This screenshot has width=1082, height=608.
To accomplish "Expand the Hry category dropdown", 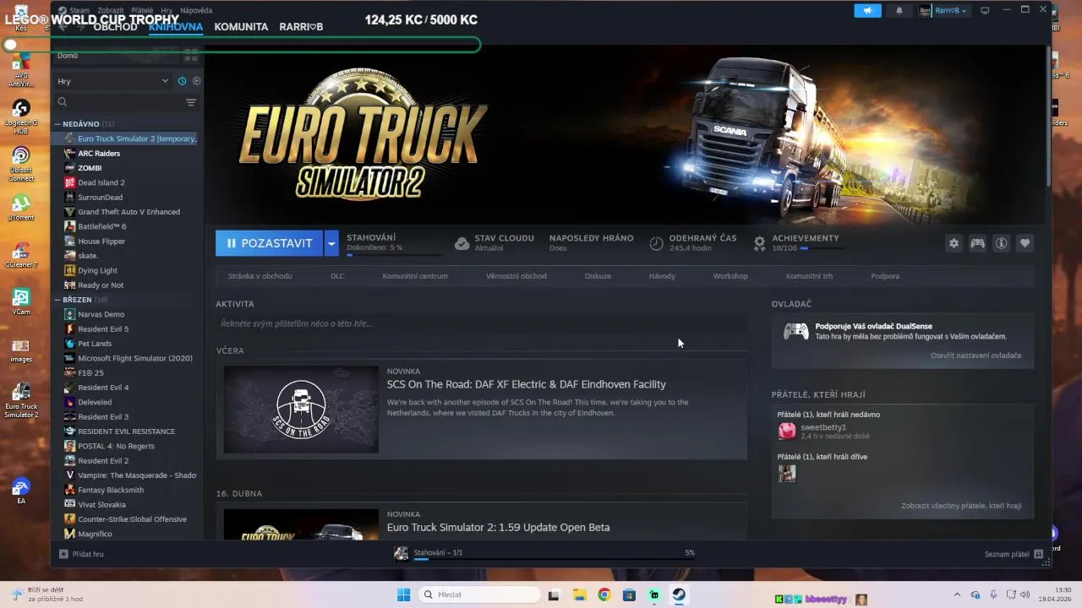I will pyautogui.click(x=113, y=81).
